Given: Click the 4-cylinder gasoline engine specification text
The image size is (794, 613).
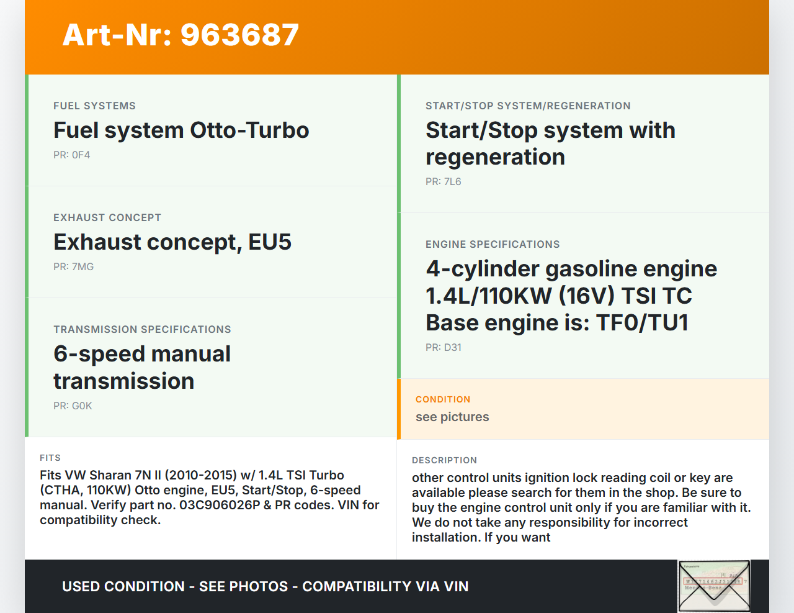Looking at the screenshot, I should coord(571,296).
